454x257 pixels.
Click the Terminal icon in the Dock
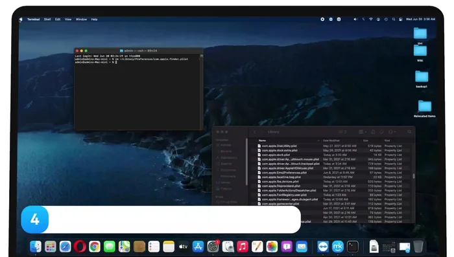coord(352,247)
